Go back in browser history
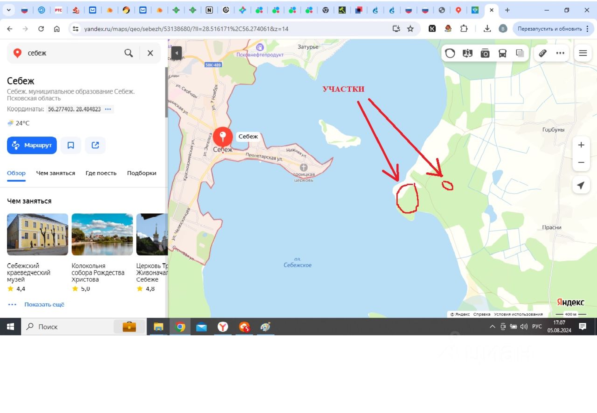597x413 pixels. coord(9,29)
